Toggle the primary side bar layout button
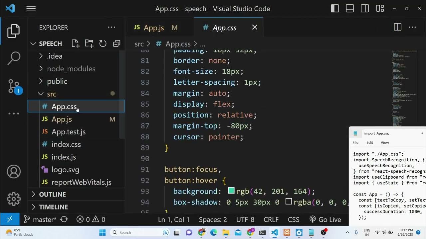The width and height of the screenshot is (426, 239). tap(335, 9)
